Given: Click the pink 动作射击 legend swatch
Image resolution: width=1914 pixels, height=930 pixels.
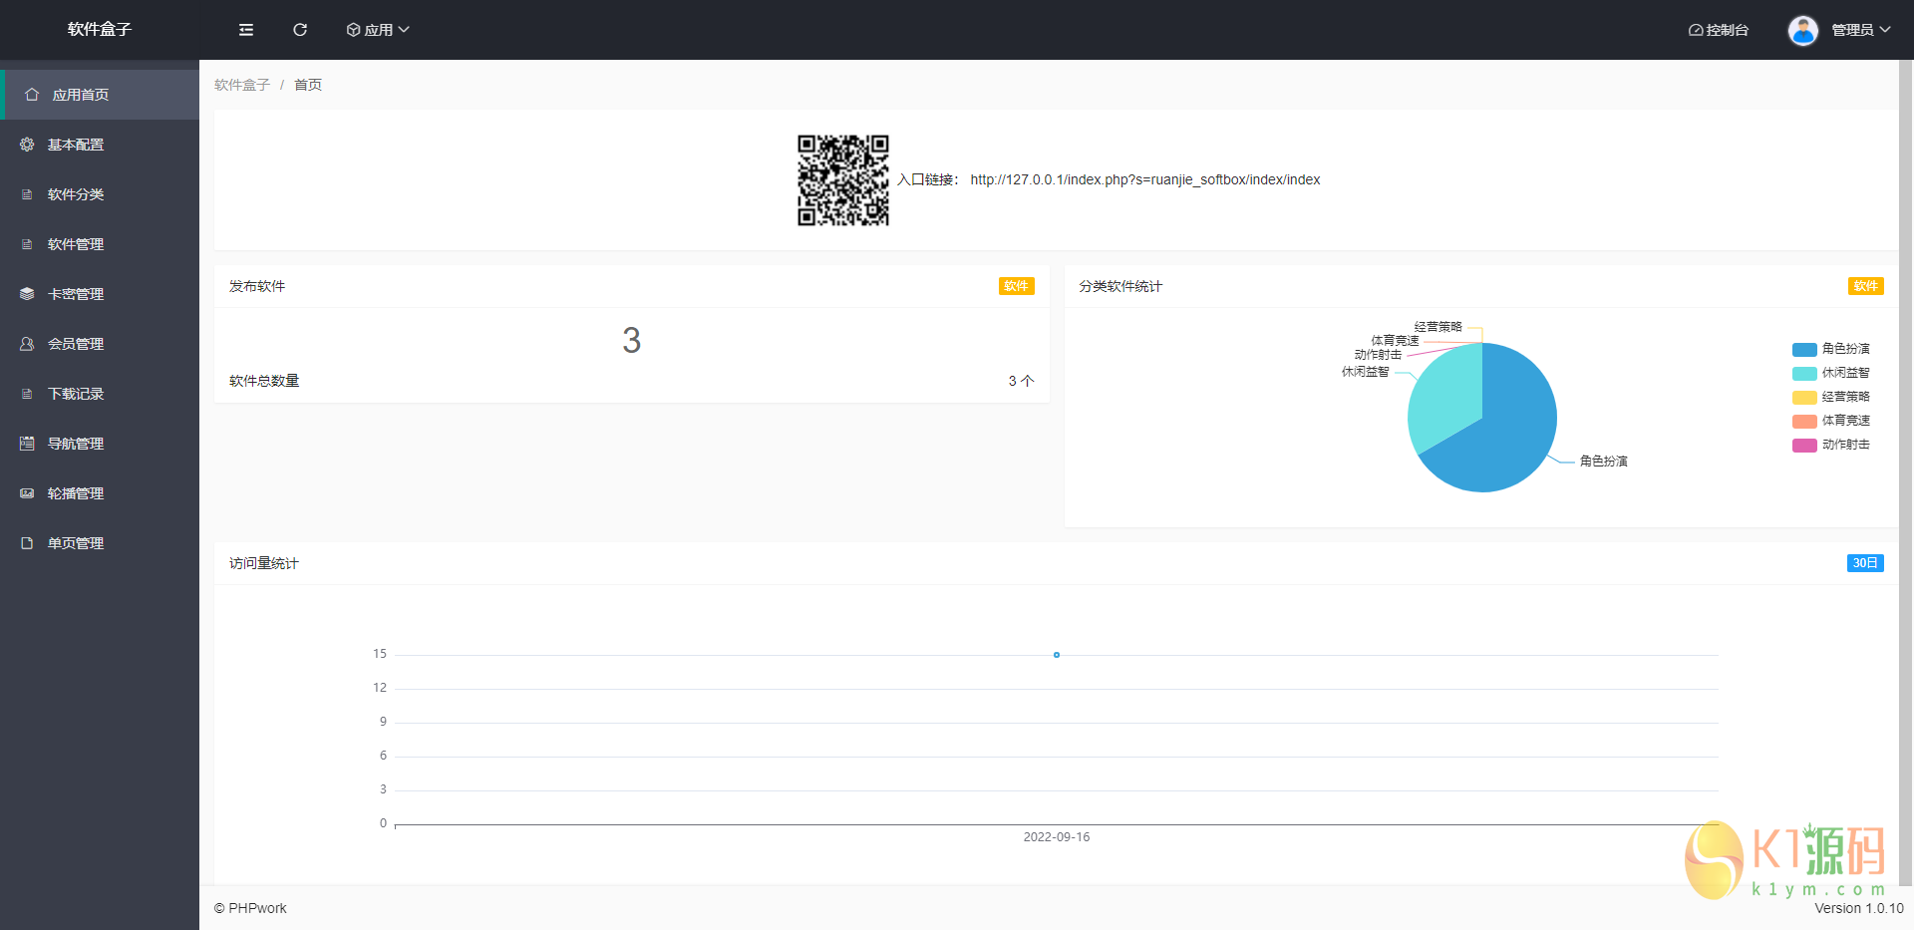Looking at the screenshot, I should coord(1804,445).
